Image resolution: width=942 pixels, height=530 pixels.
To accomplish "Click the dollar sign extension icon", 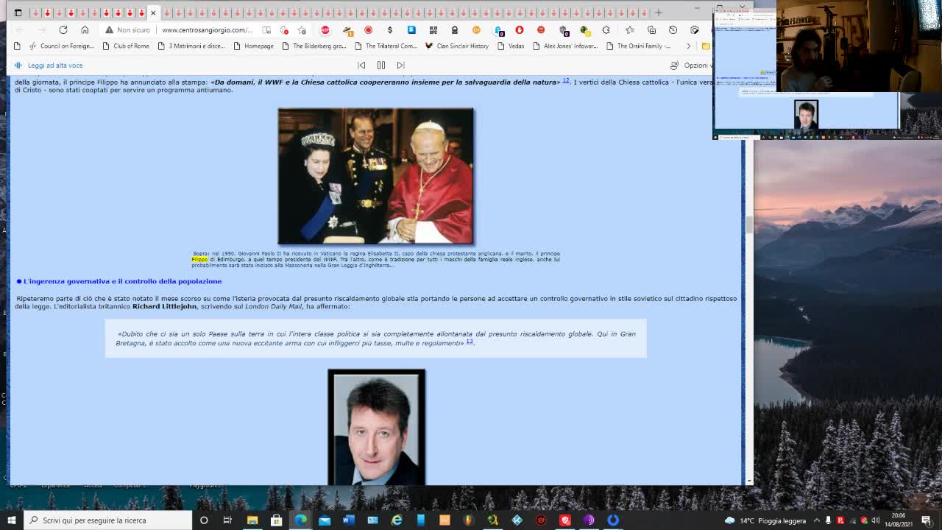I will click(389, 29).
